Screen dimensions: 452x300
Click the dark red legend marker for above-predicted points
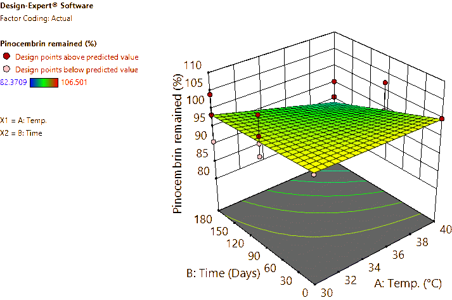click(6, 56)
